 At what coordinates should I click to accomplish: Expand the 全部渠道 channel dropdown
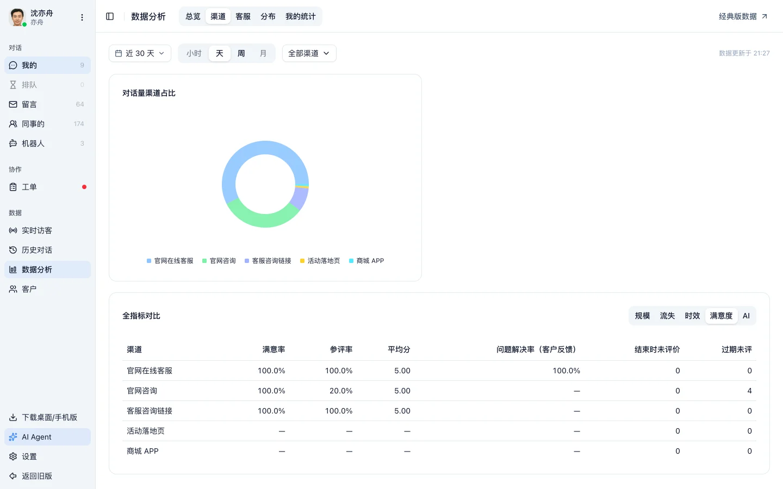pos(309,53)
